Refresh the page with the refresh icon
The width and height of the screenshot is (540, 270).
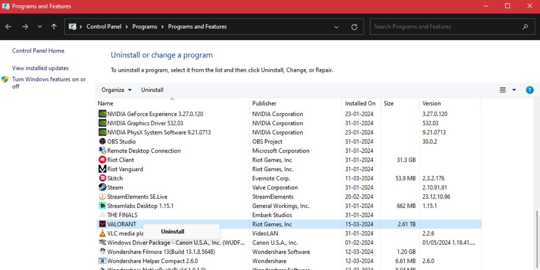pyautogui.click(x=354, y=26)
